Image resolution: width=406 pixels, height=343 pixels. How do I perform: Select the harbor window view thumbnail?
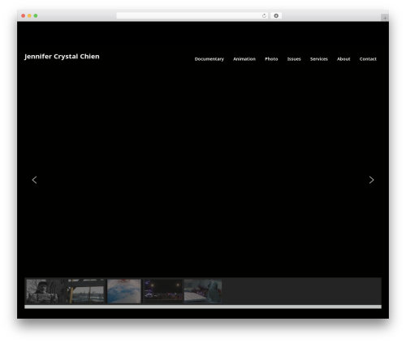pyautogui.click(x=86, y=291)
